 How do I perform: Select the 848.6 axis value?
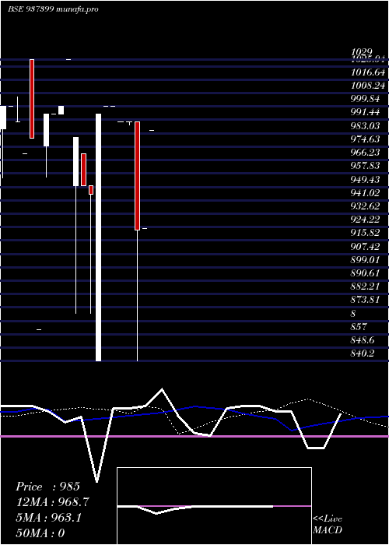[363, 340]
